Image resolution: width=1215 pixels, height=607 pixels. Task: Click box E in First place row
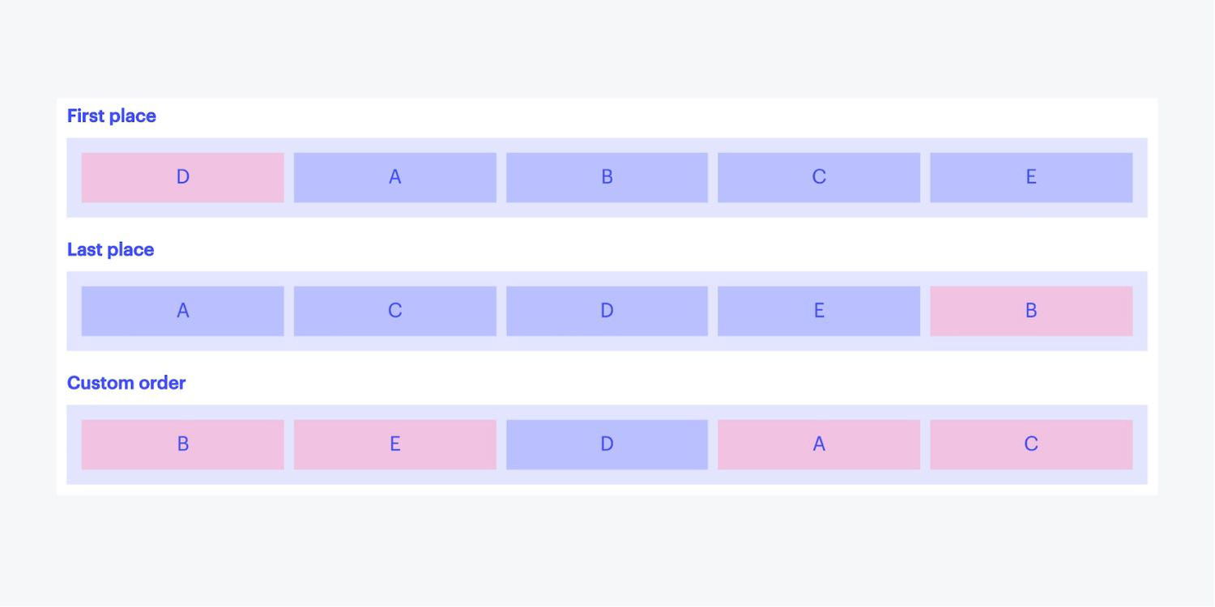coord(1031,177)
